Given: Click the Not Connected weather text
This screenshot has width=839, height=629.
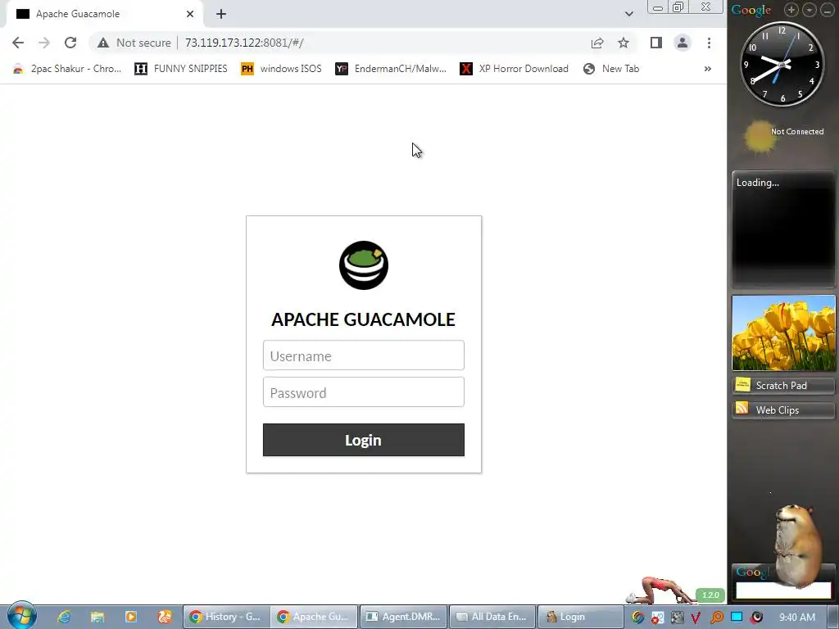Looking at the screenshot, I should click(796, 132).
